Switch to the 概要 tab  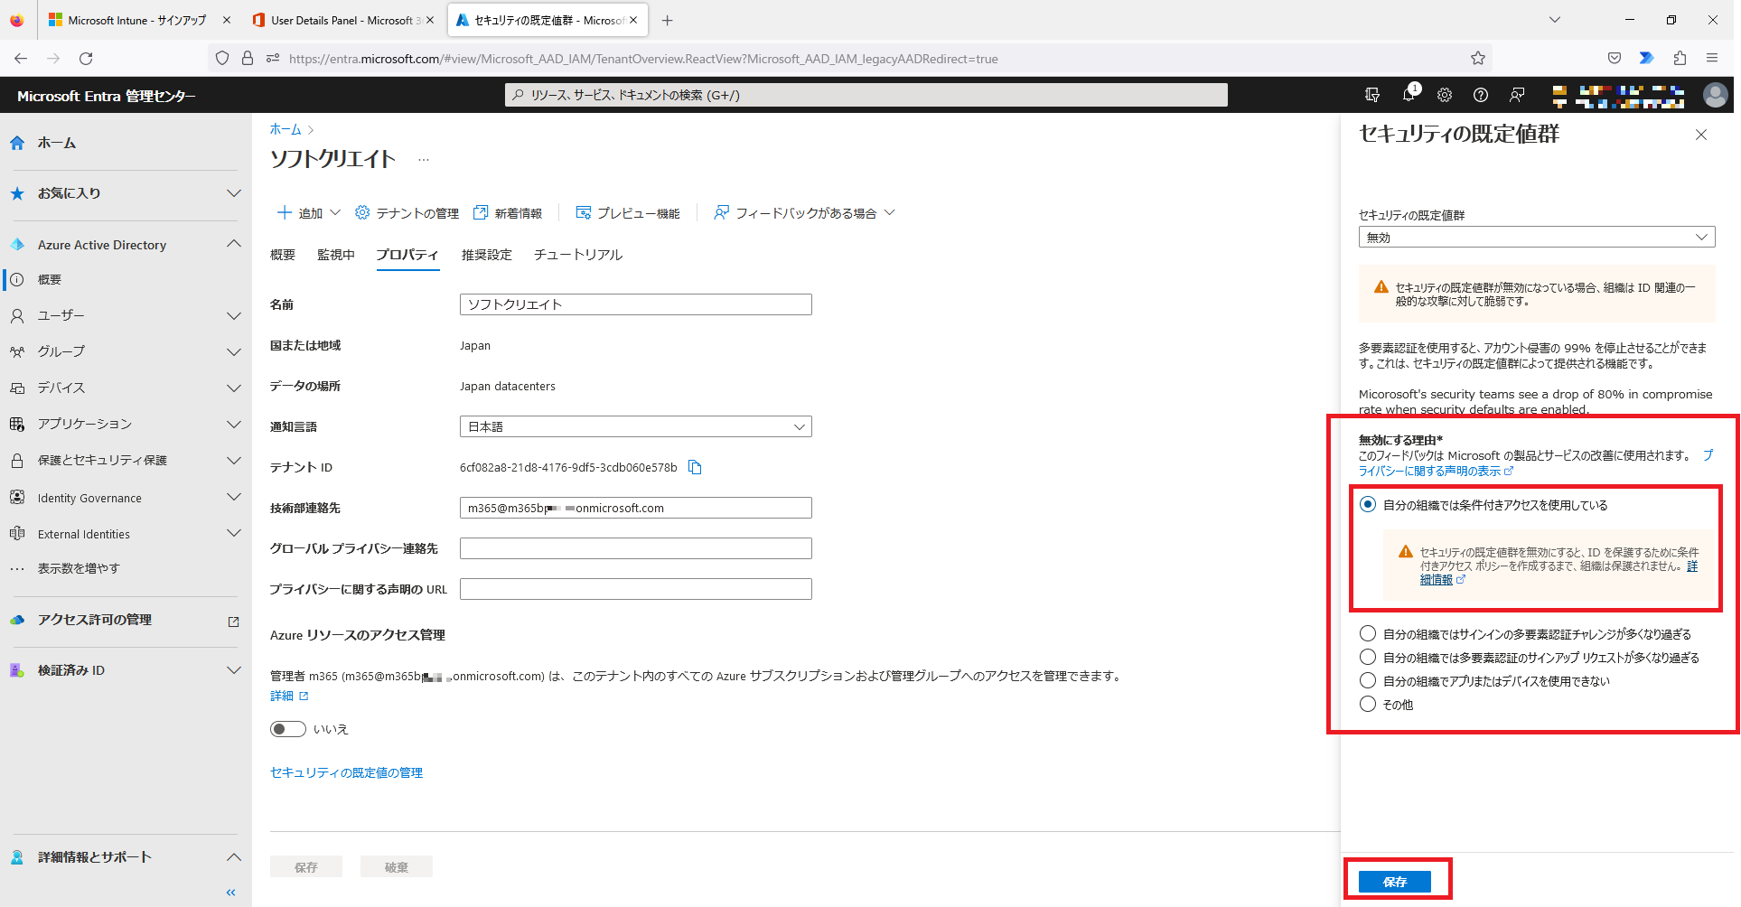[x=283, y=255]
